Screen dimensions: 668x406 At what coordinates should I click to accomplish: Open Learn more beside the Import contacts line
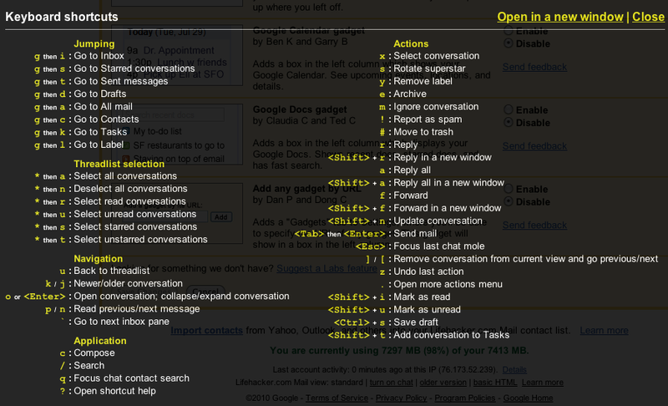tap(604, 330)
